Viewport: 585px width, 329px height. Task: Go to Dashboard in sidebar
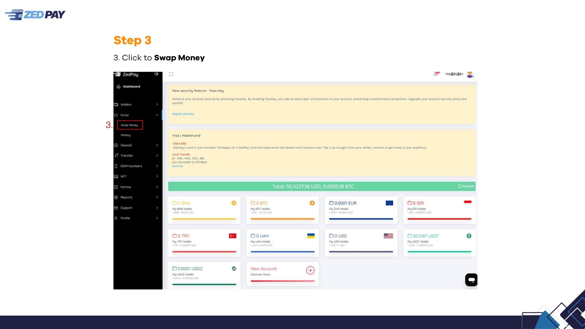tap(132, 87)
